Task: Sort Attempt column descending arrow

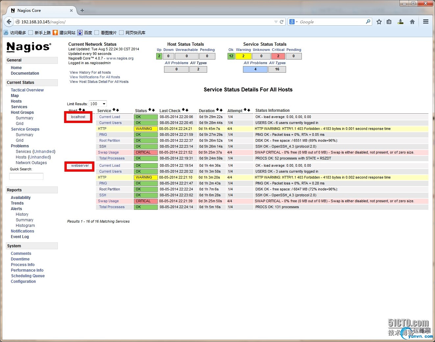Action: tap(249, 110)
